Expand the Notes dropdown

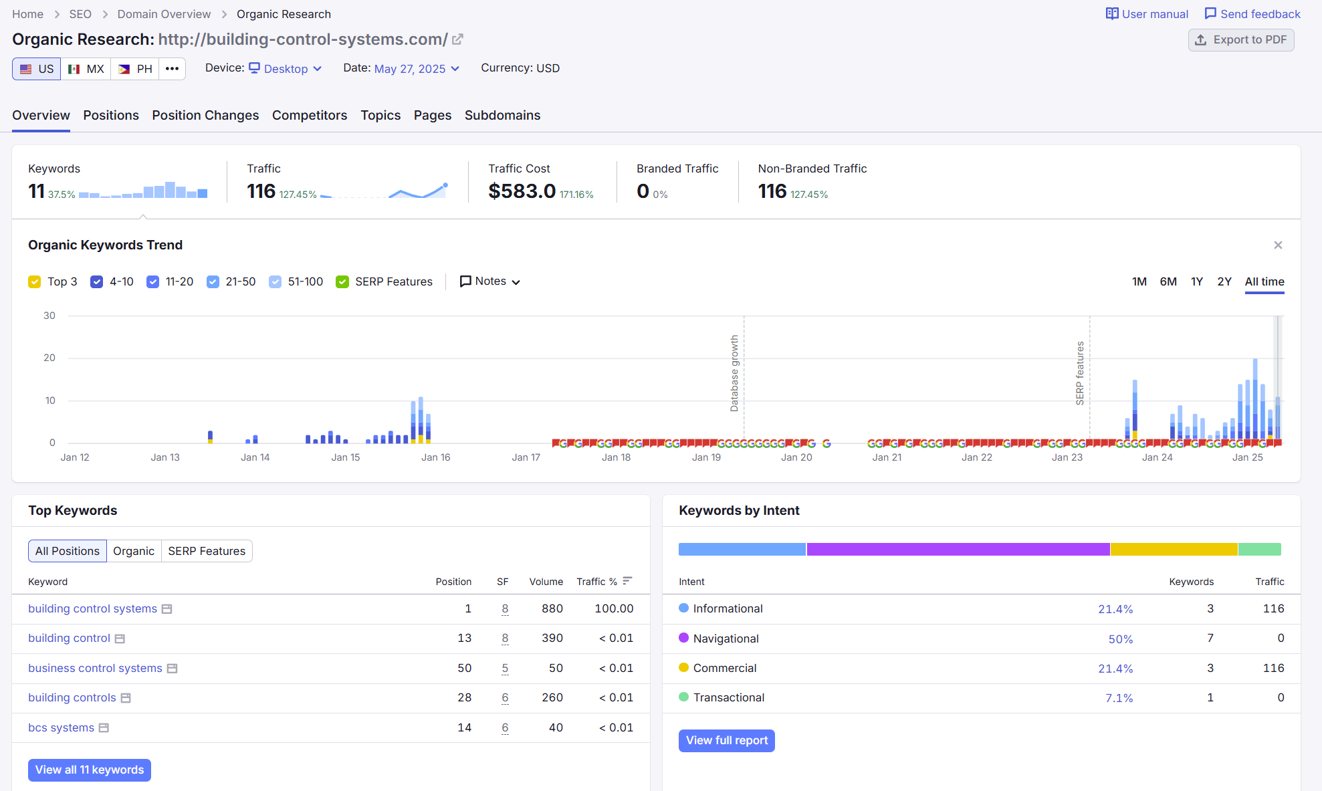click(490, 281)
